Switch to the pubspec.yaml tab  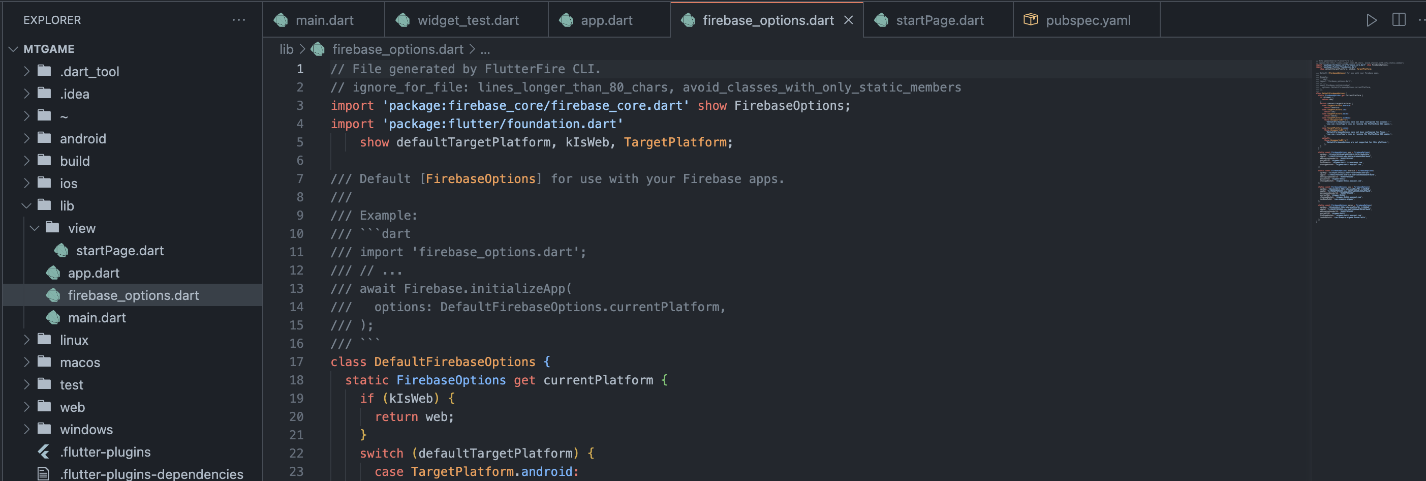(x=1087, y=20)
